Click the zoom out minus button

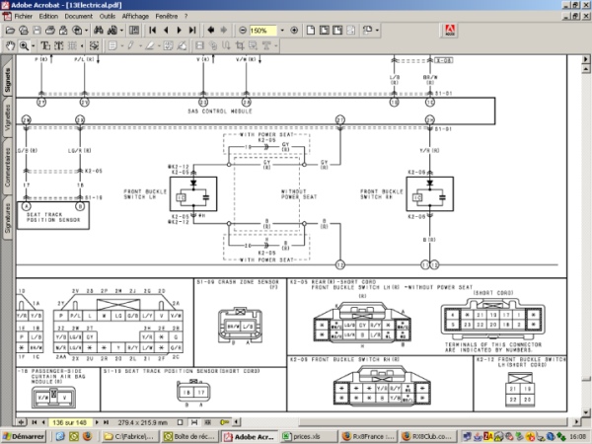(x=243, y=31)
